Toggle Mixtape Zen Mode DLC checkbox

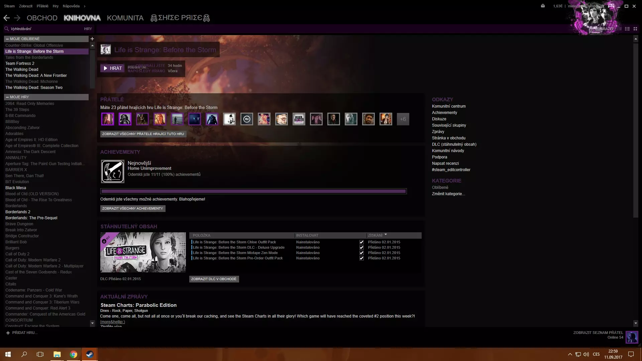tap(361, 253)
